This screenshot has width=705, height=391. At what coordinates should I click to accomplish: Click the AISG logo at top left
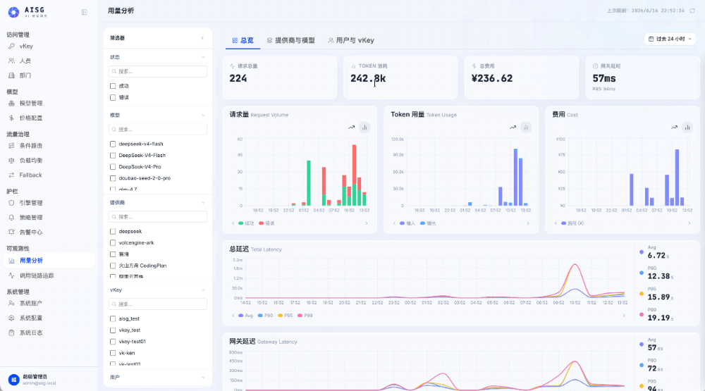point(13,12)
